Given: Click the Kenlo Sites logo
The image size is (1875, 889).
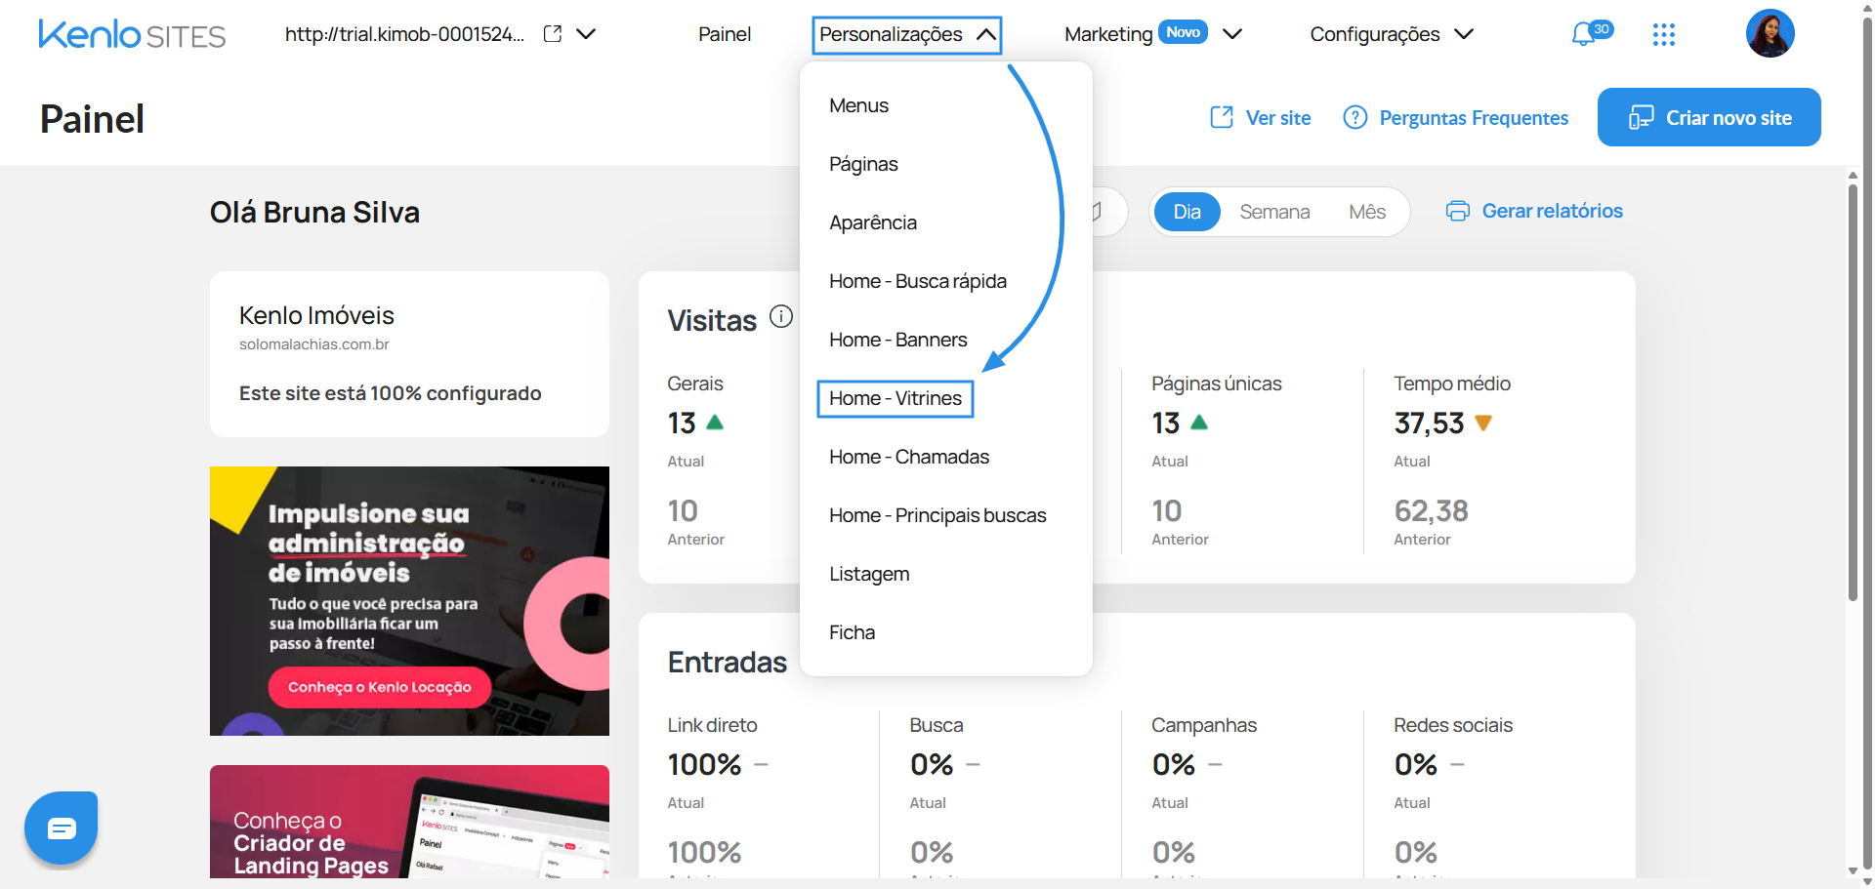Looking at the screenshot, I should pos(132,34).
